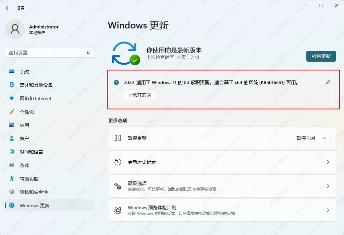Open 应用 (Apps) settings
Viewport: 344px width, 235px height.
tap(25, 125)
